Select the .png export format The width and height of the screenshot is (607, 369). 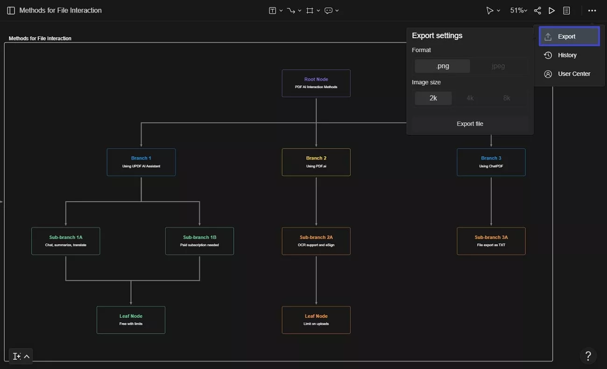click(x=442, y=66)
